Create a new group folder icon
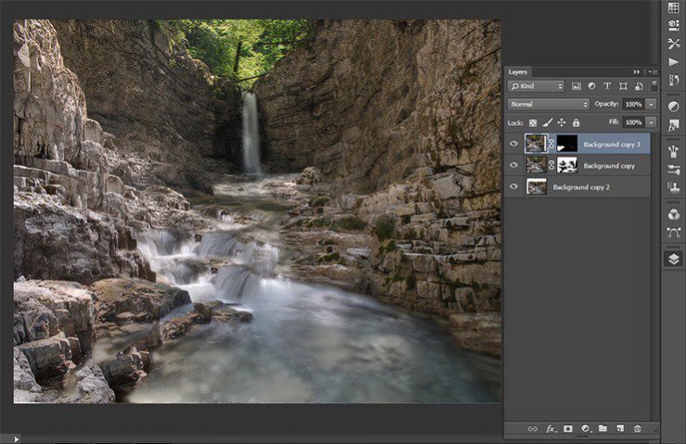 pos(602,429)
